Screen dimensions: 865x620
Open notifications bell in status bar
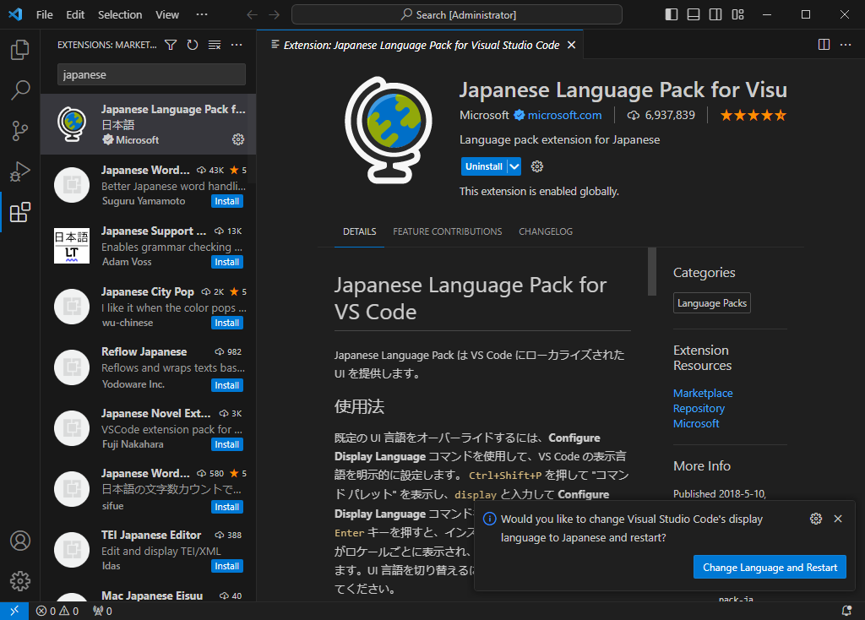click(x=846, y=611)
